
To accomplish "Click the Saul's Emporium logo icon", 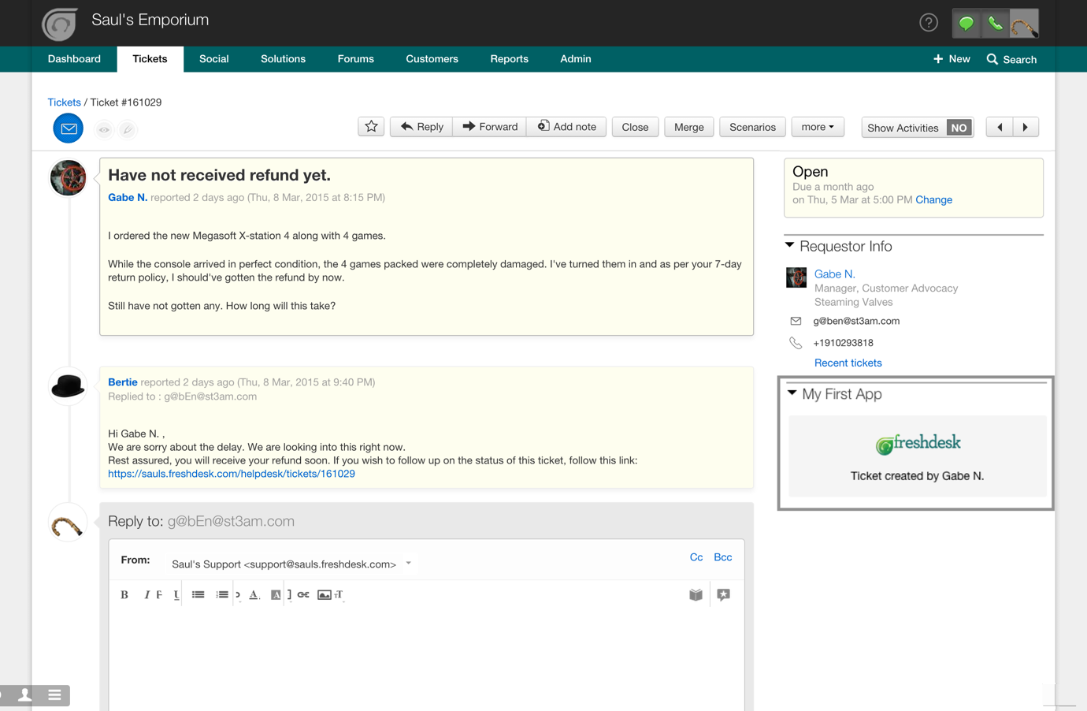I will coord(60,24).
